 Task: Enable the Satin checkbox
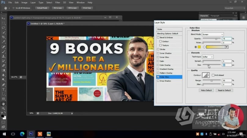[158, 61]
